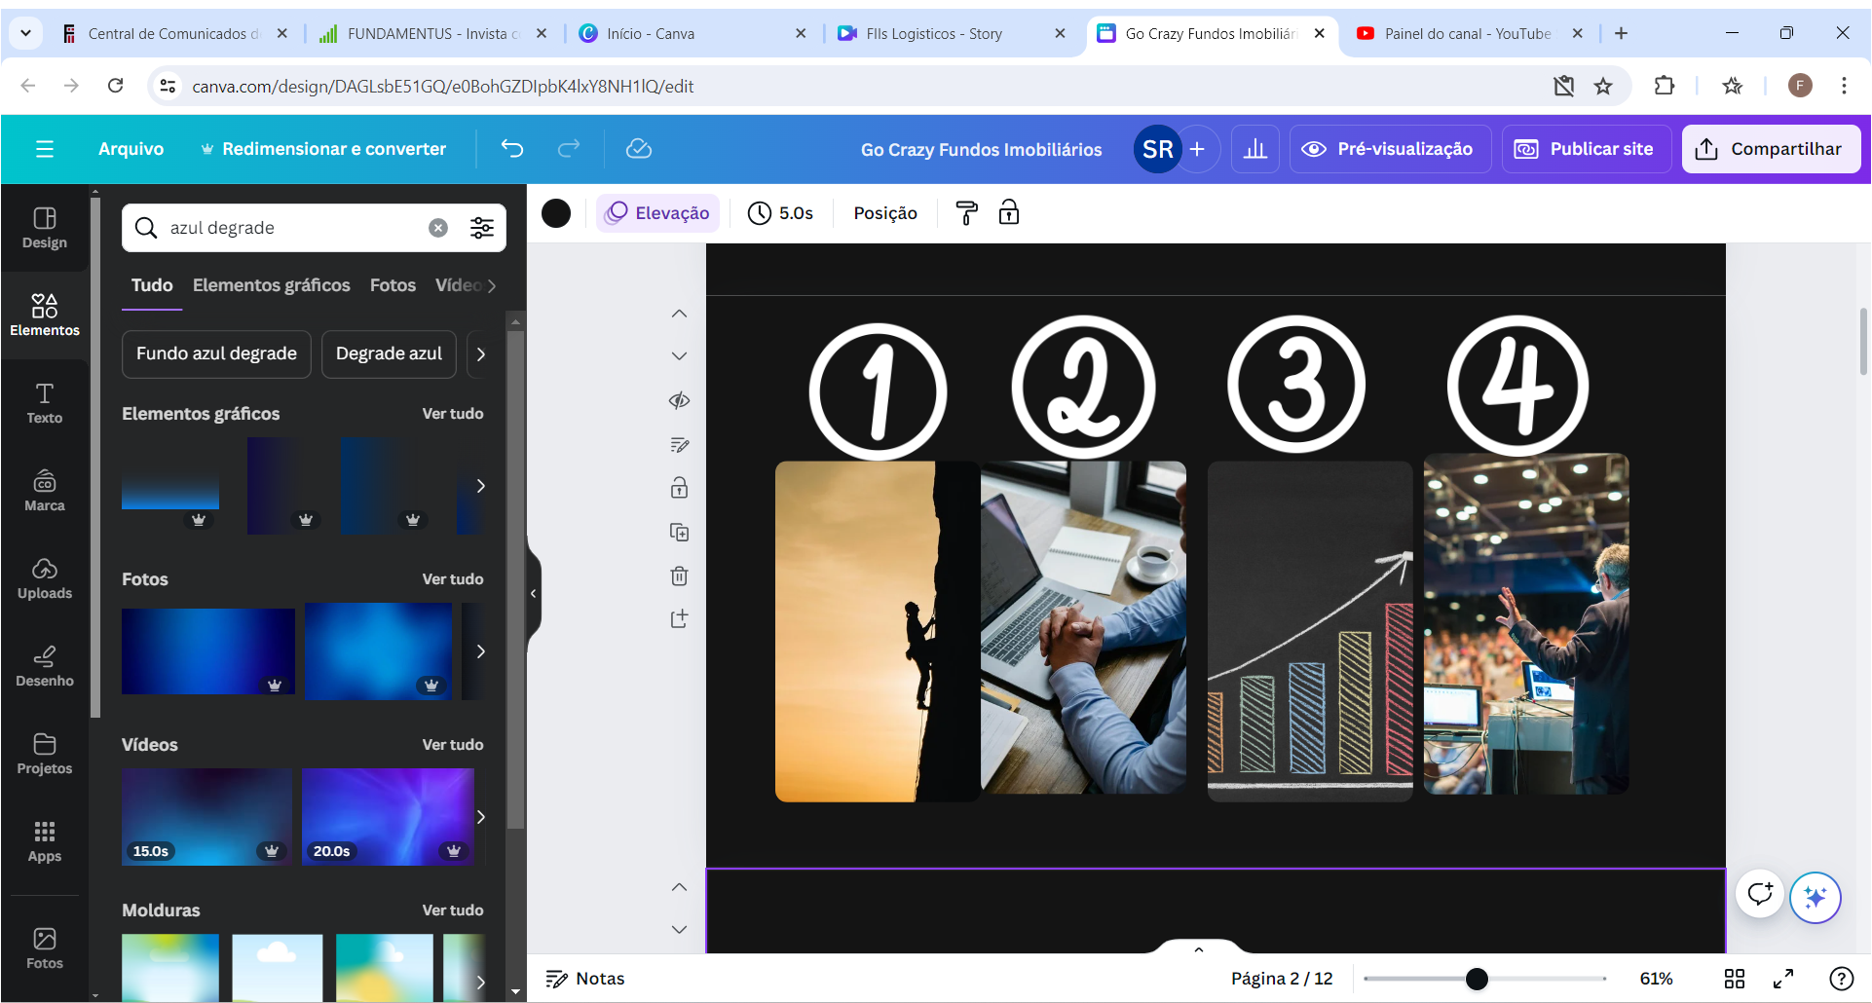The height and width of the screenshot is (1003, 1872).
Task: Click the copy style paint roller icon
Action: click(966, 213)
